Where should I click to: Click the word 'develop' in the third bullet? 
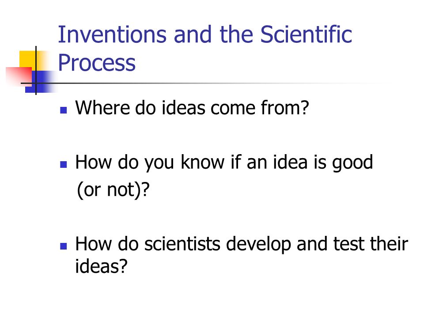tap(258, 244)
